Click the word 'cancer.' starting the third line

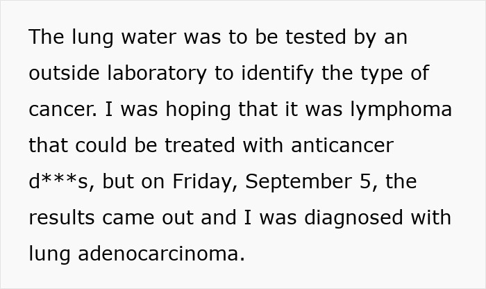[x=63, y=110]
